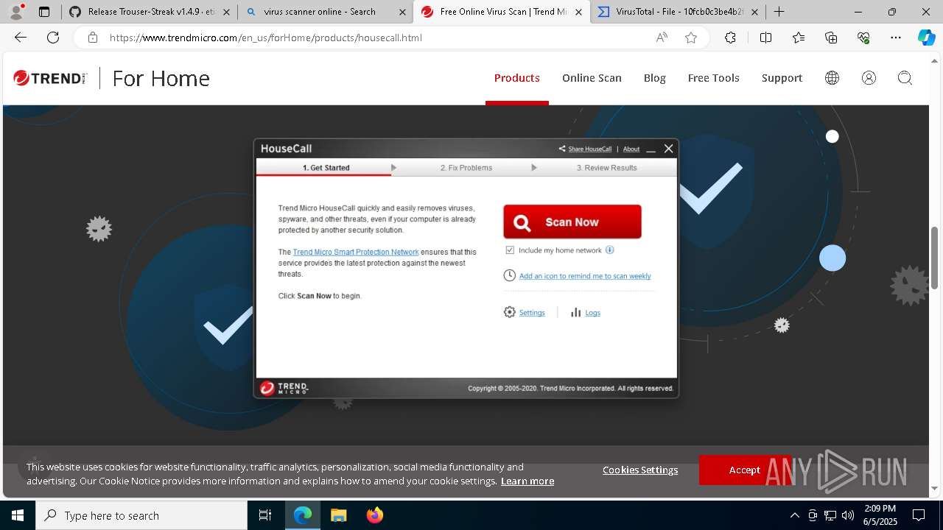
Task: Open the HouseCall About link
Action: pos(631,149)
